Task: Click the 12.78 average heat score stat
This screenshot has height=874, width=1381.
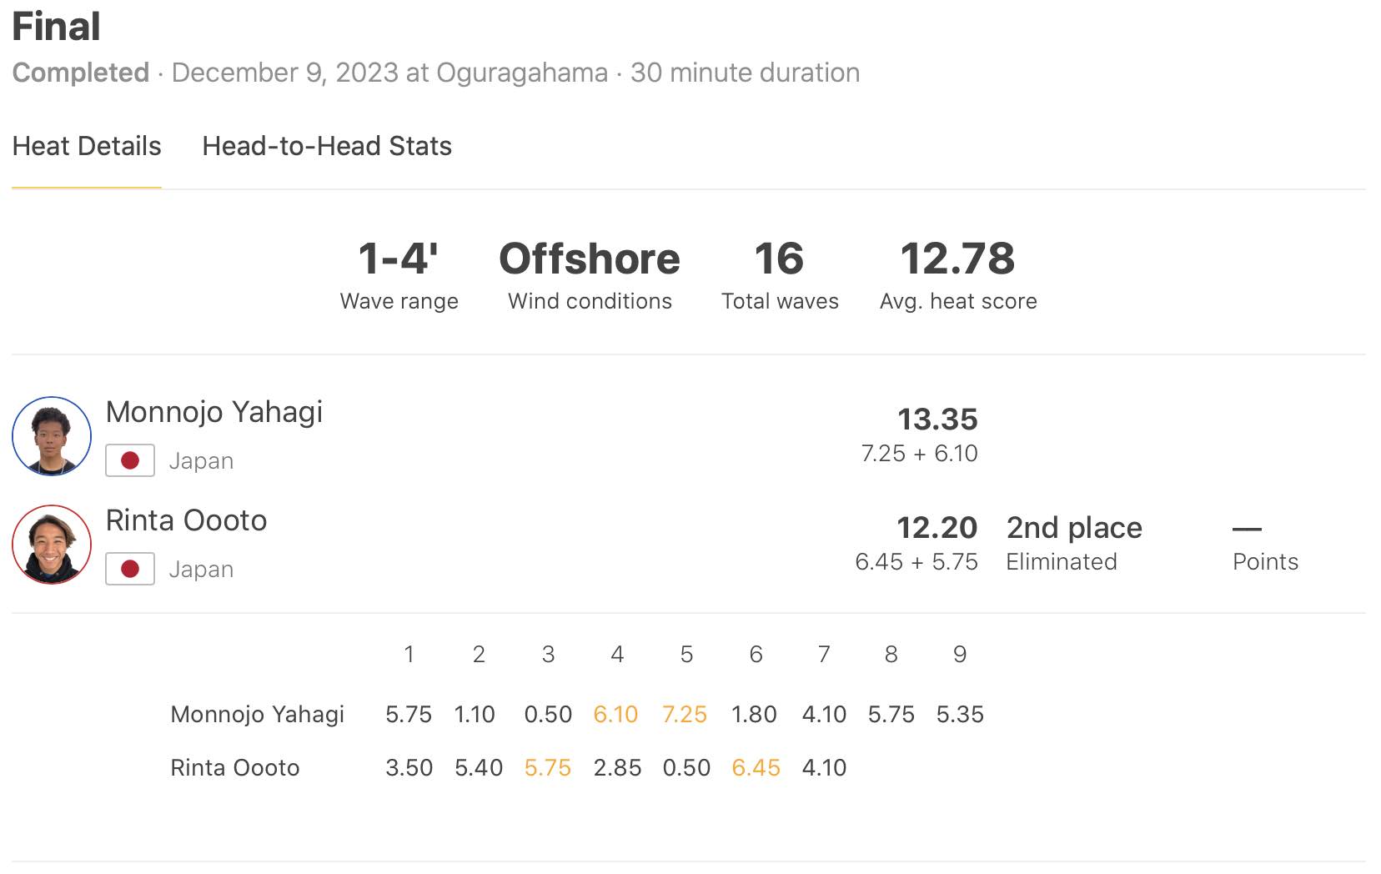Action: click(957, 259)
